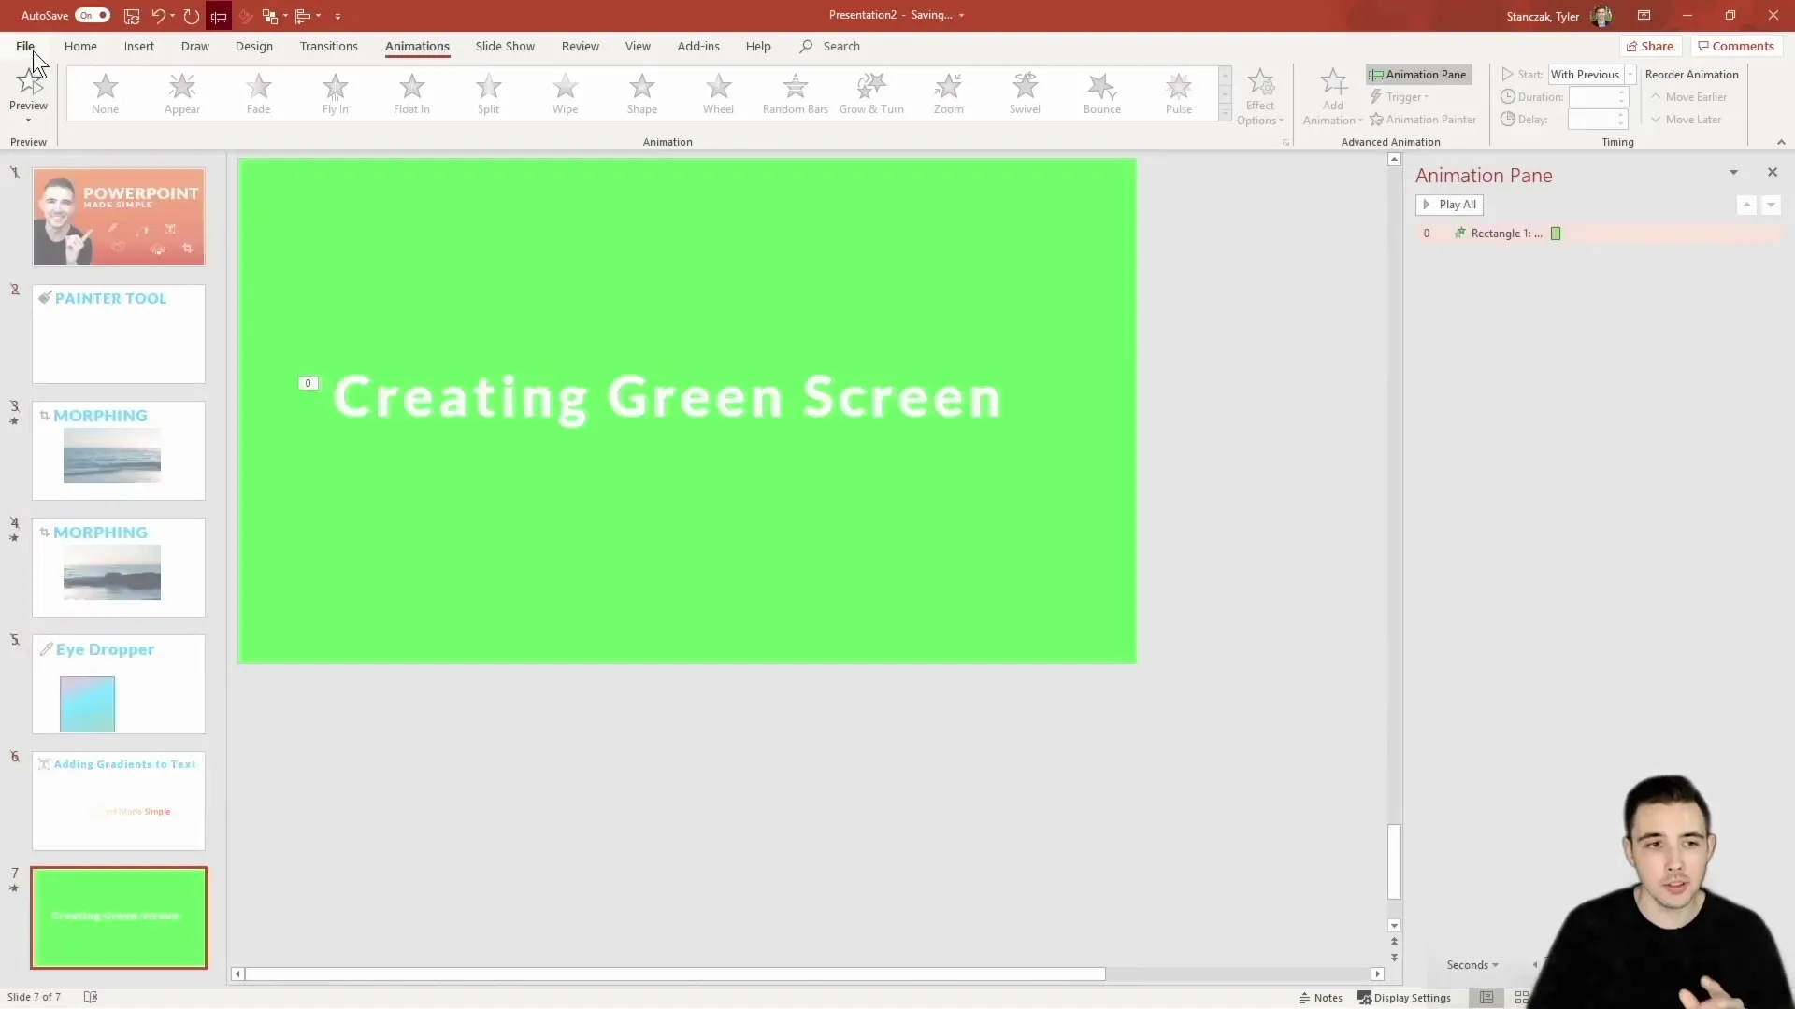The image size is (1795, 1009).
Task: Click the Save icon in title bar
Action: click(x=132, y=16)
